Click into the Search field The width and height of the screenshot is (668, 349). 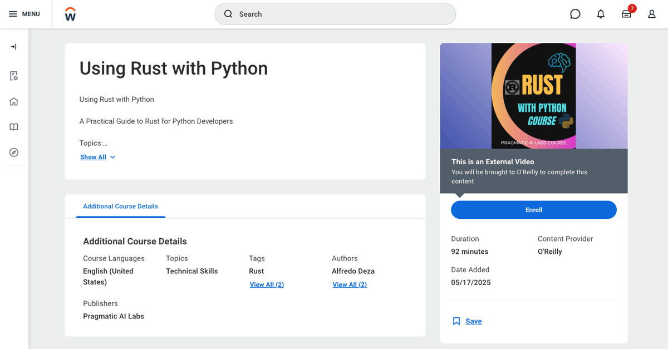click(335, 14)
